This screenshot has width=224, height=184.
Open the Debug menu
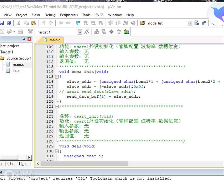point(50,15)
